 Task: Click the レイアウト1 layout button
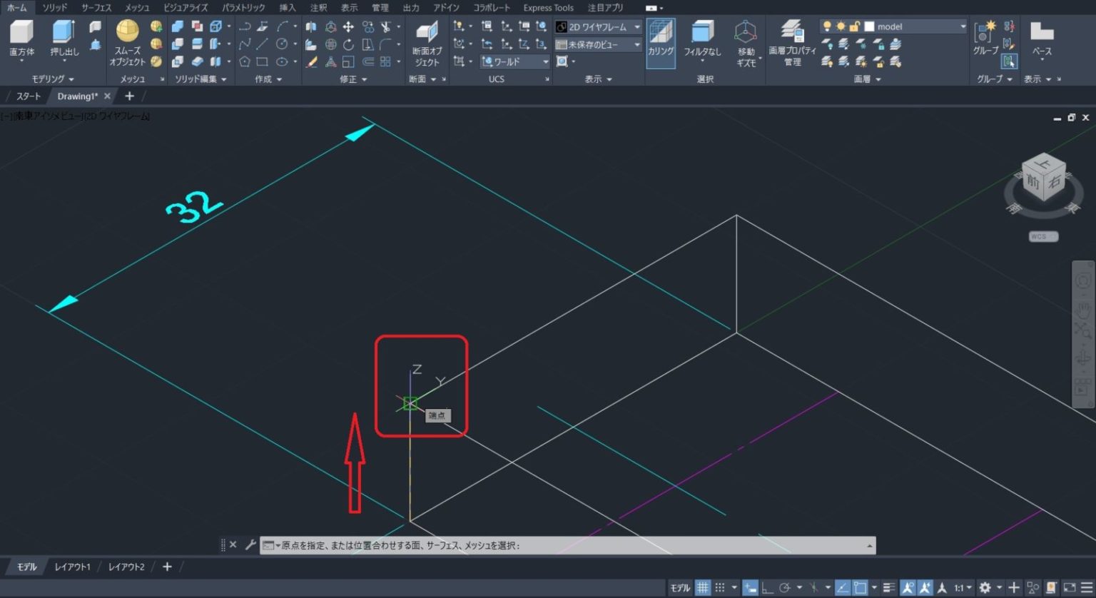[x=72, y=566]
